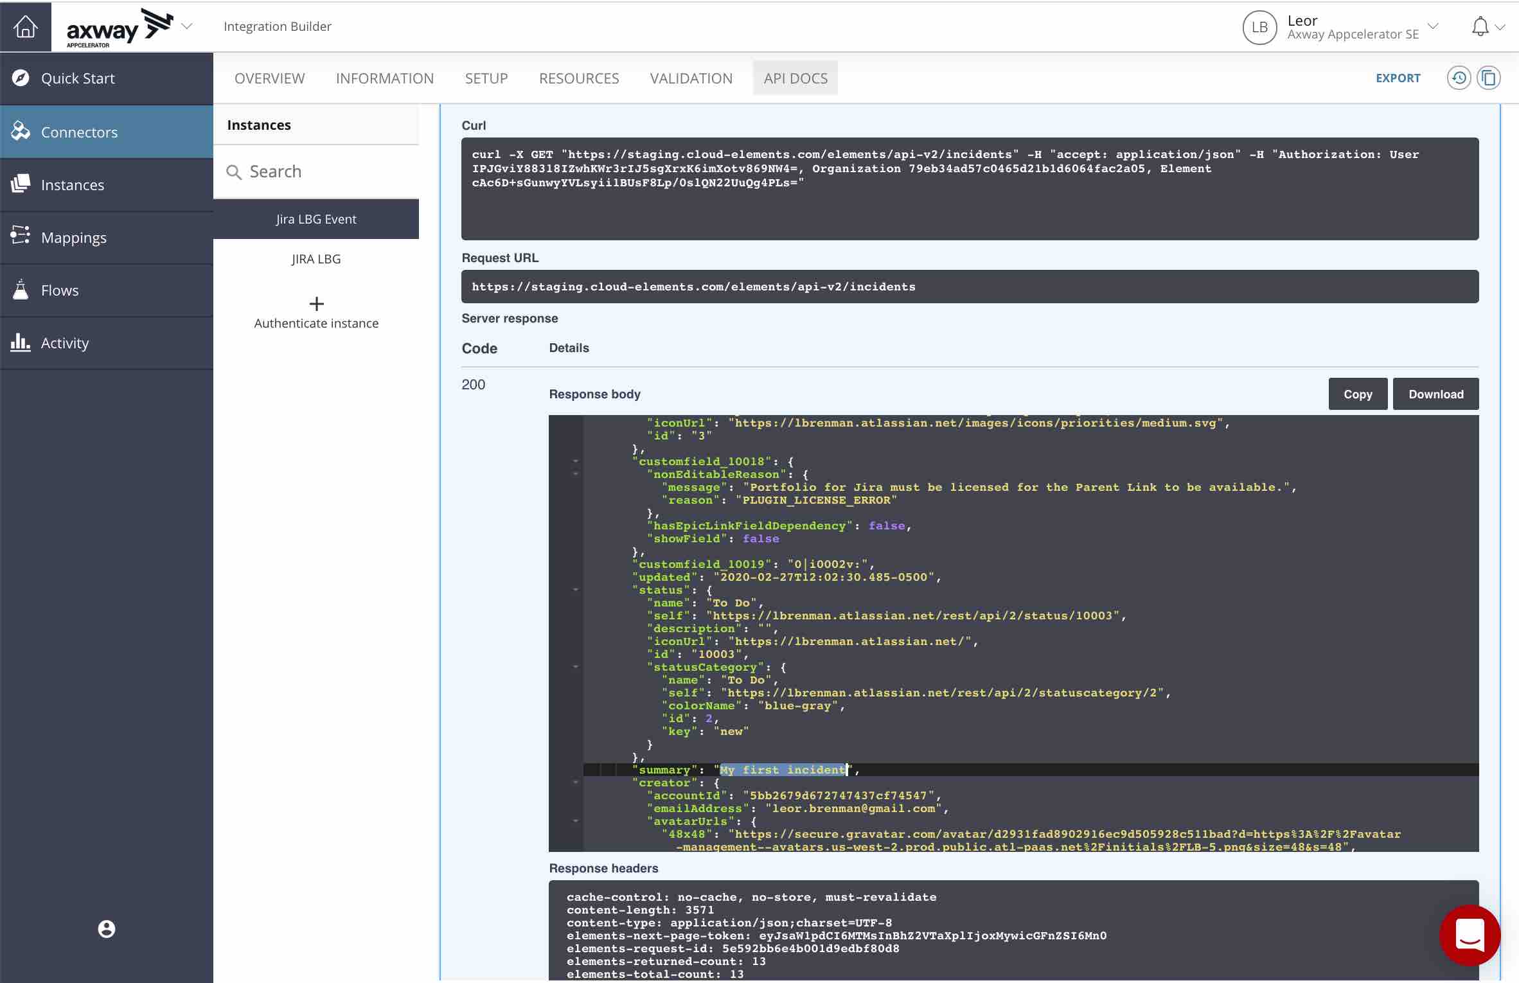This screenshot has width=1519, height=983.
Task: Click the LB user avatar
Action: (1259, 27)
